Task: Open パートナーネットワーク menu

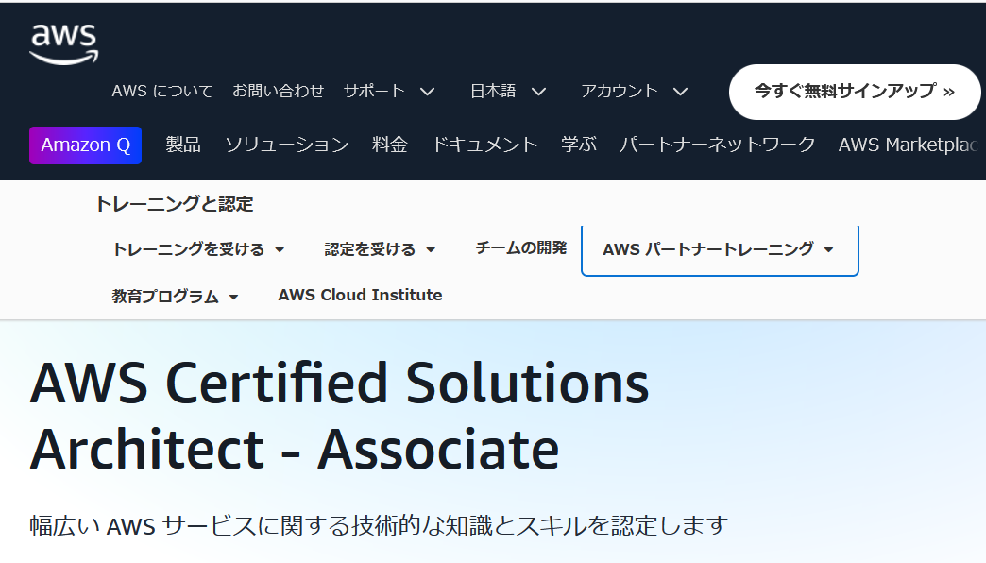Action: 718,145
